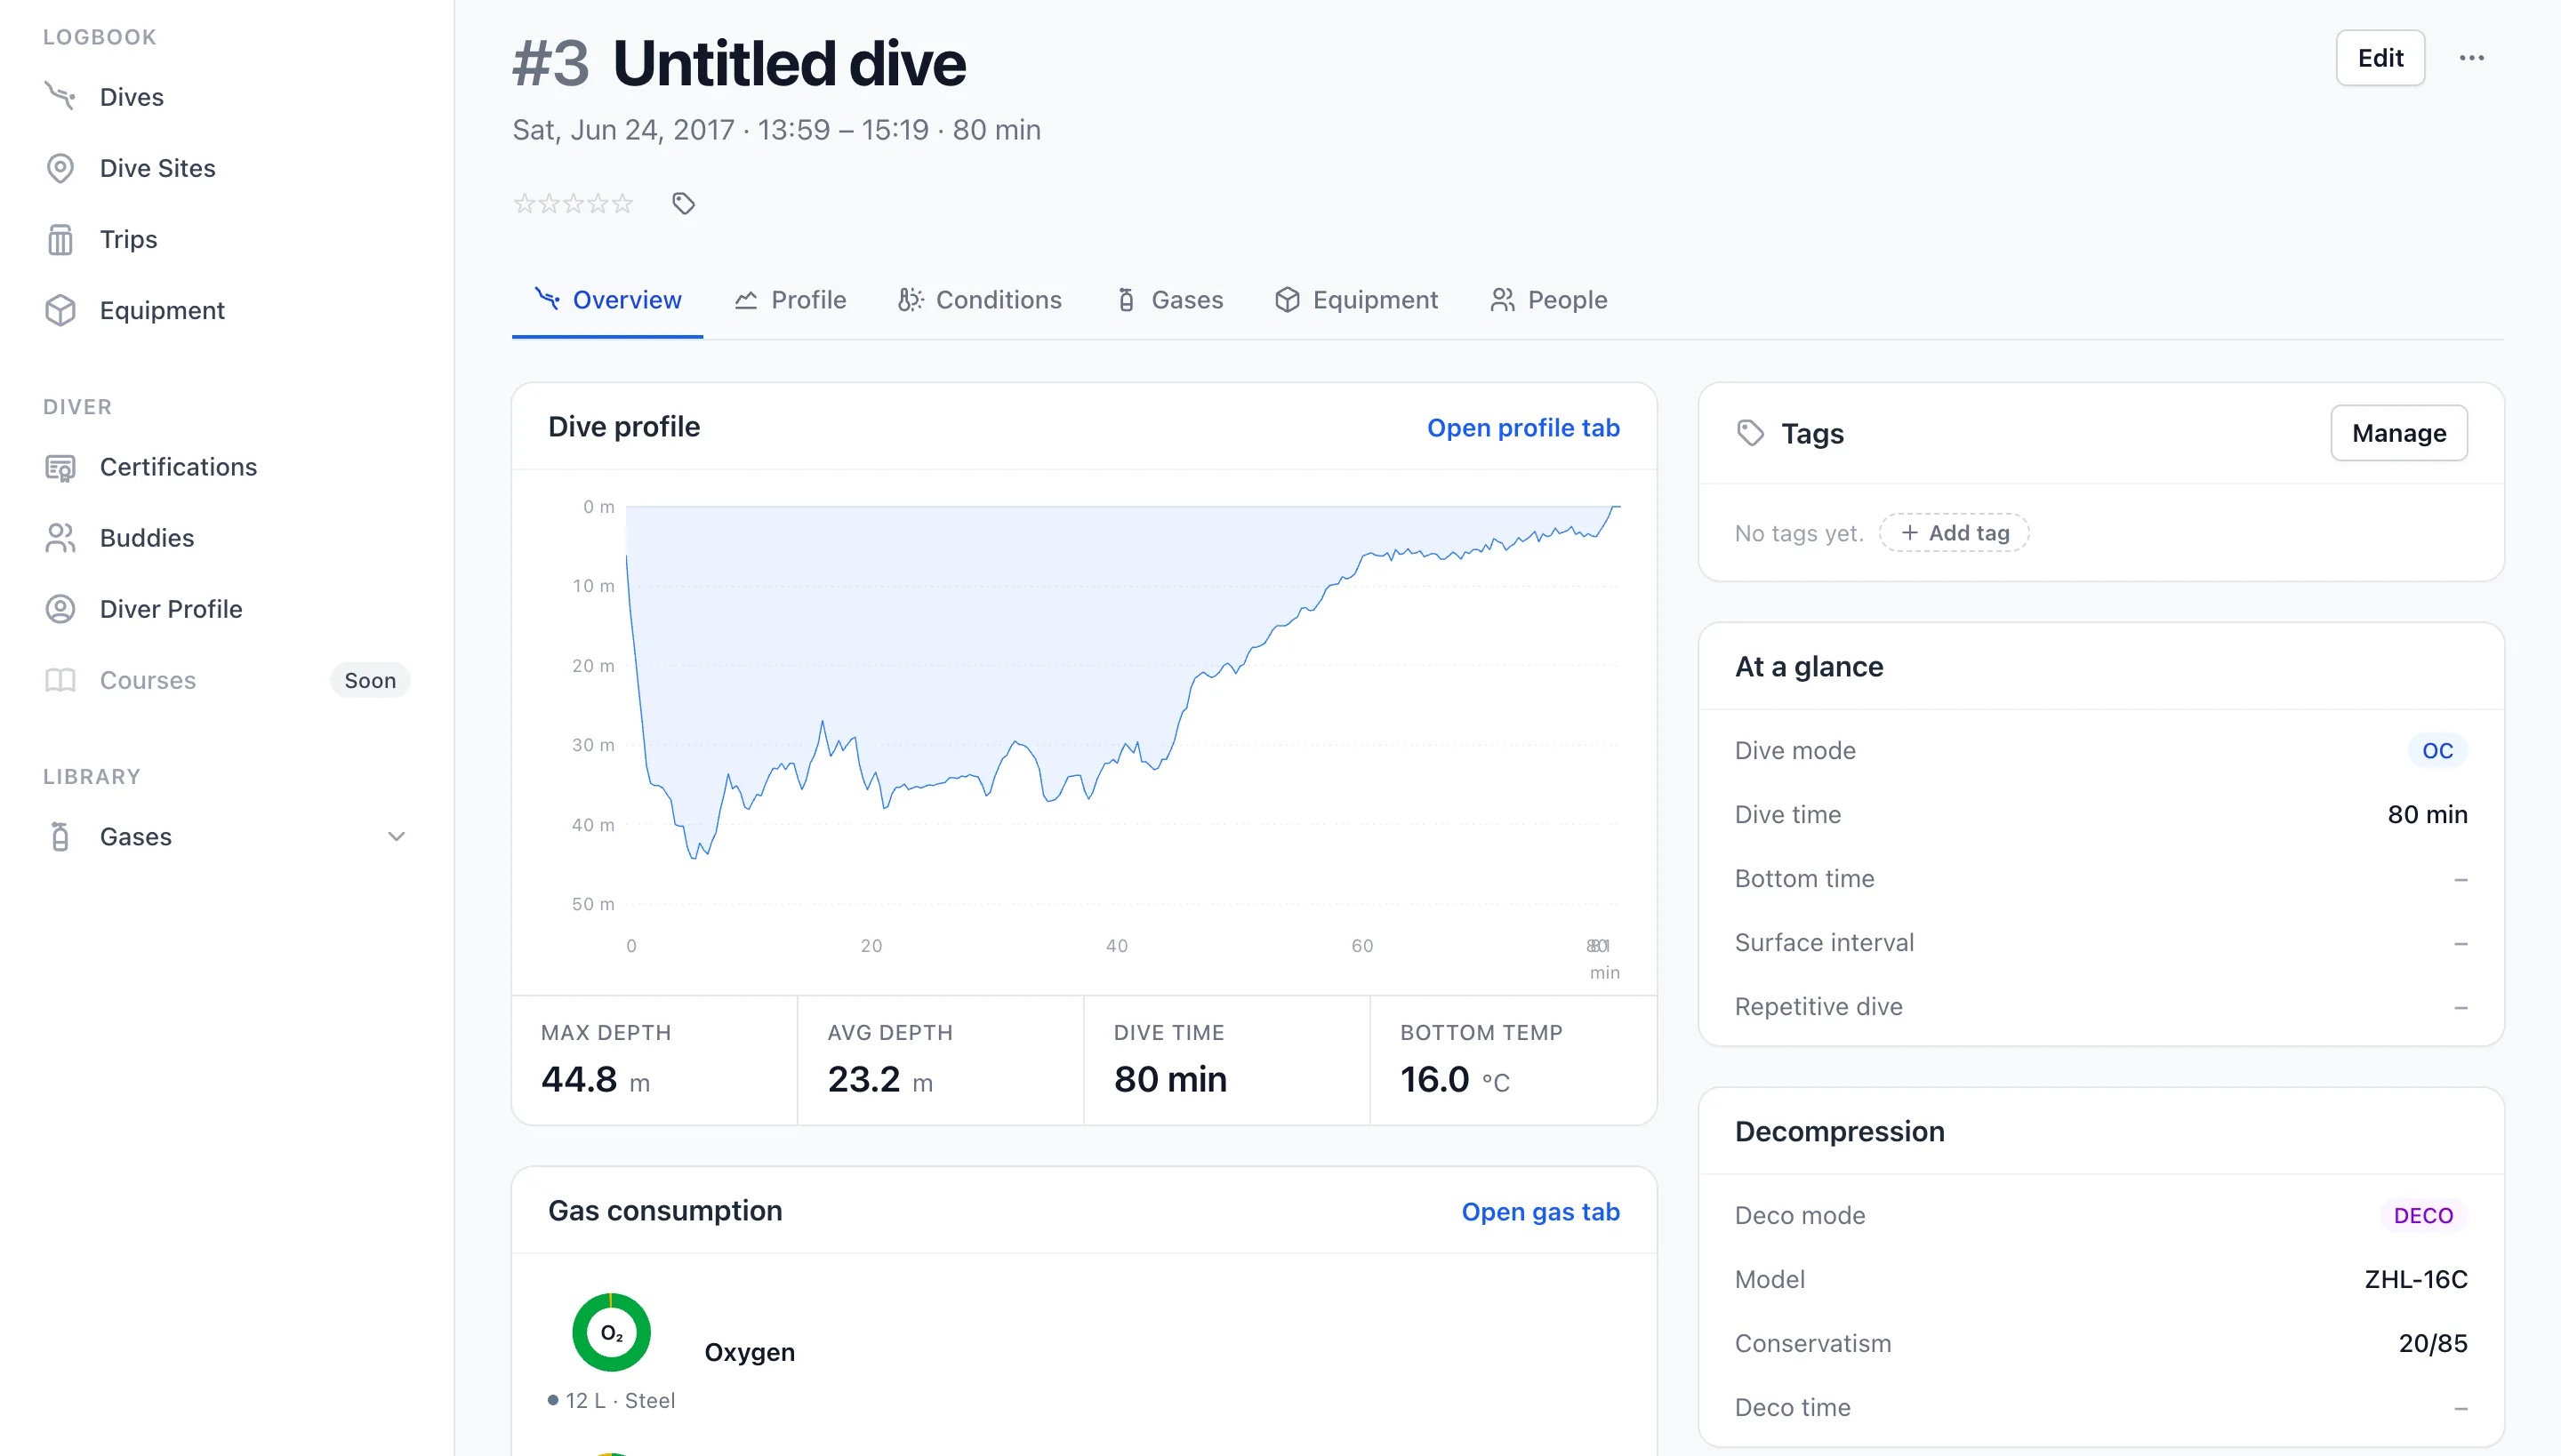Click the Diver Profile avatar icon
The width and height of the screenshot is (2561, 1456).
[x=60, y=609]
